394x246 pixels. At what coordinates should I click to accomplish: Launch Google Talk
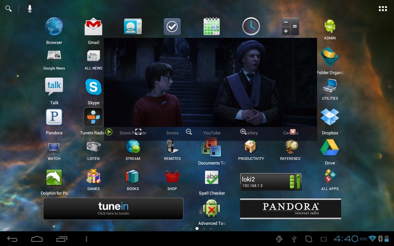[54, 86]
